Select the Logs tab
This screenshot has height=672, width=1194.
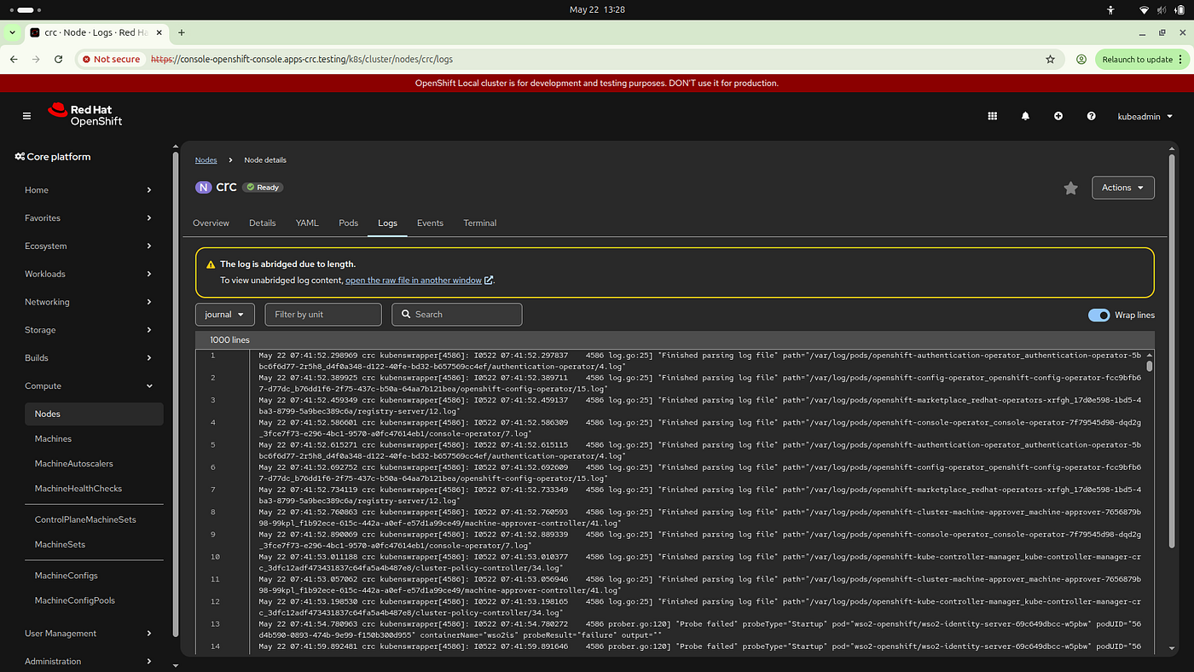point(387,223)
